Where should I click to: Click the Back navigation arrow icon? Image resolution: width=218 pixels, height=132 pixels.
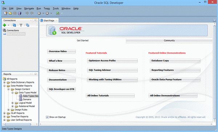pyautogui.click(x=39, y=13)
